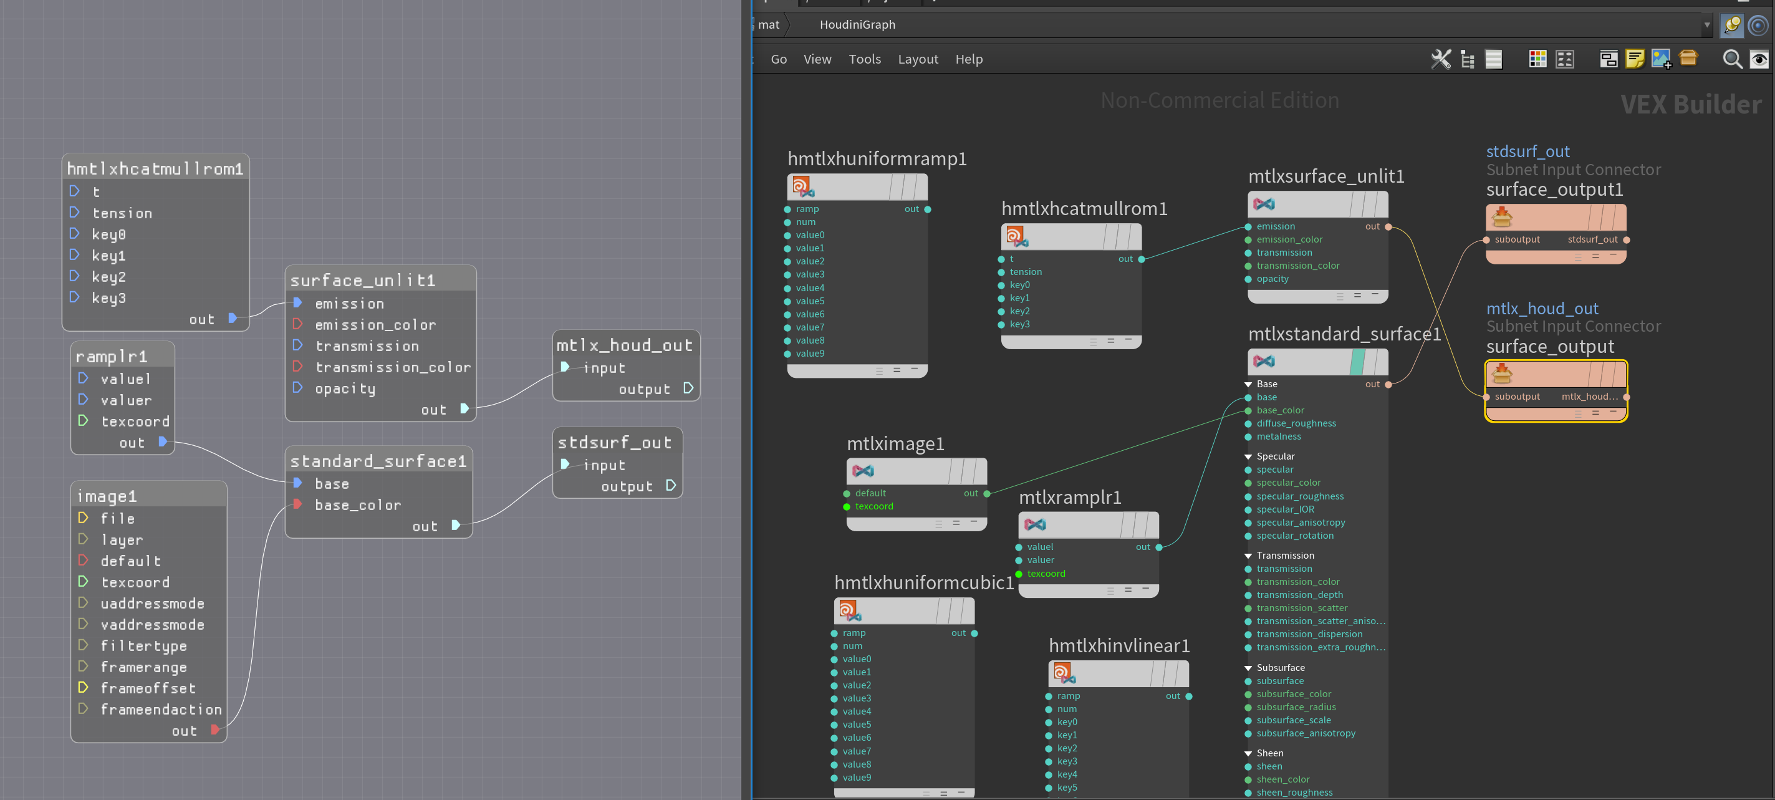Collapse the Transmission parameter group

click(x=1248, y=556)
